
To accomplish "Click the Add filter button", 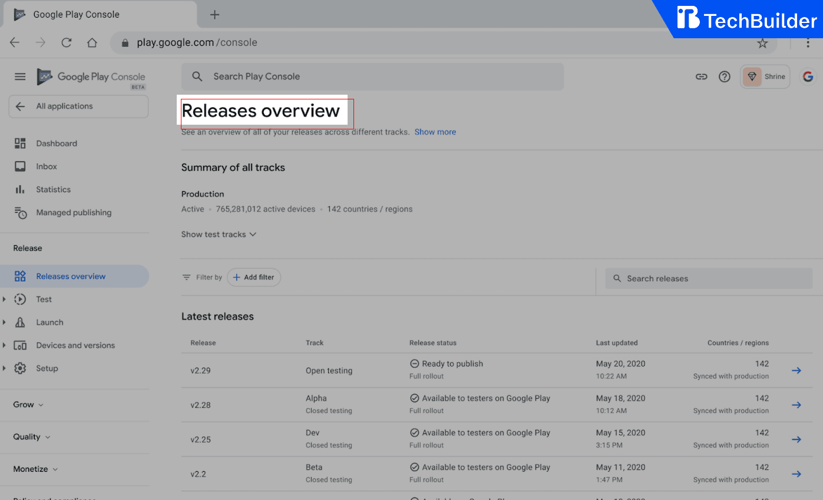I will tap(254, 277).
